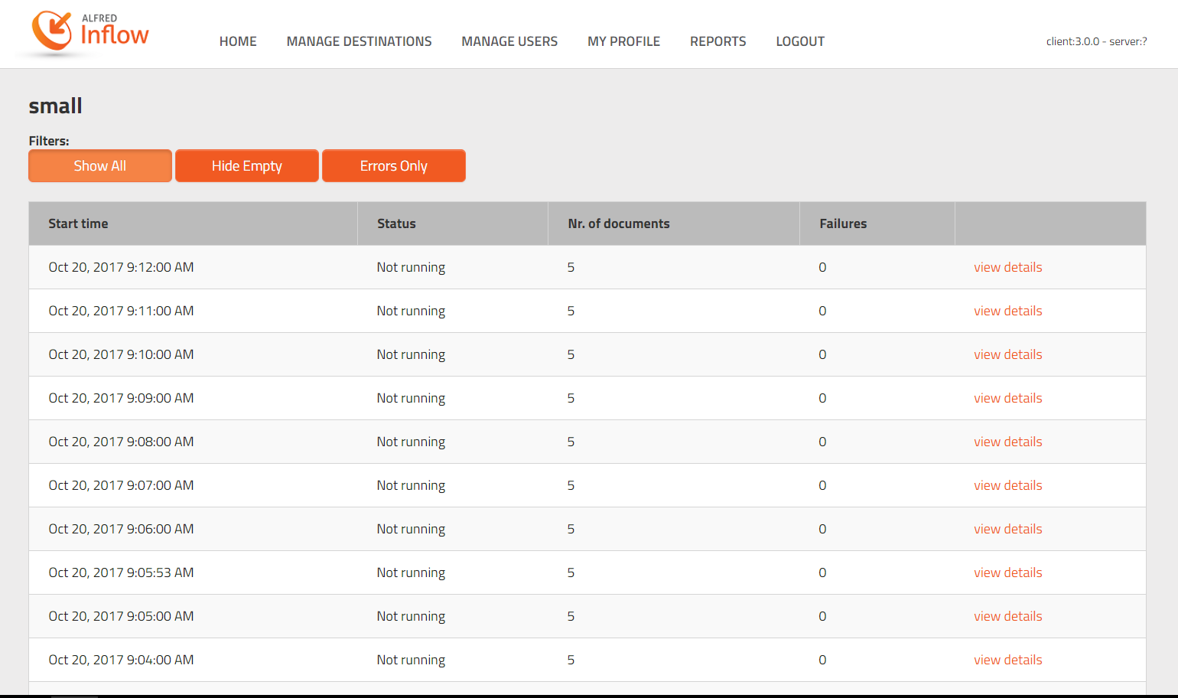1178x698 pixels.
Task: View details for the 9:12:00 AM run
Action: 1007,267
